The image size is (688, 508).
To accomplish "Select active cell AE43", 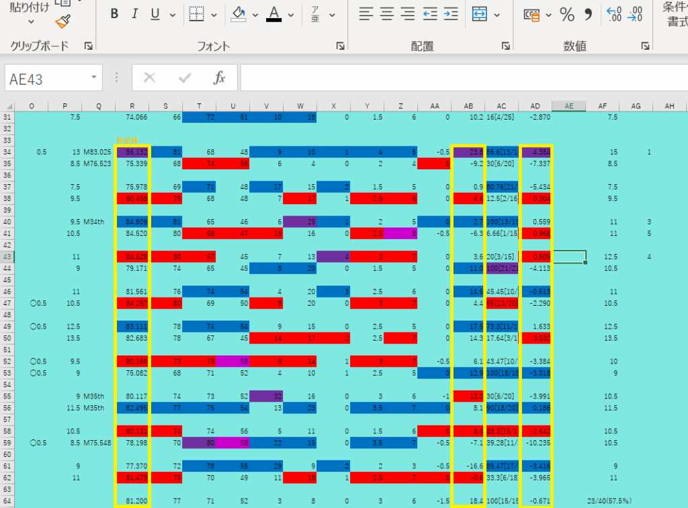I will [569, 257].
